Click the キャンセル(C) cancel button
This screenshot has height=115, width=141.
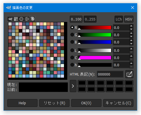[118, 103]
